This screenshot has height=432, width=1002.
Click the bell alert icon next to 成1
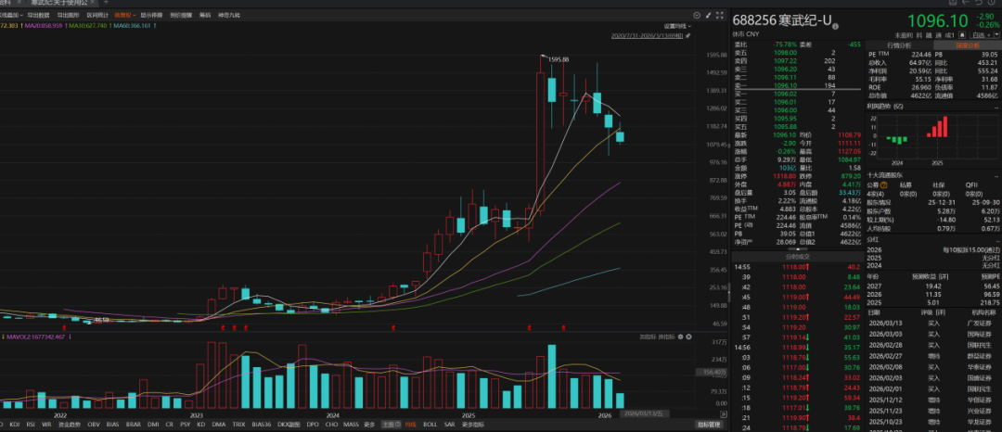[962, 34]
